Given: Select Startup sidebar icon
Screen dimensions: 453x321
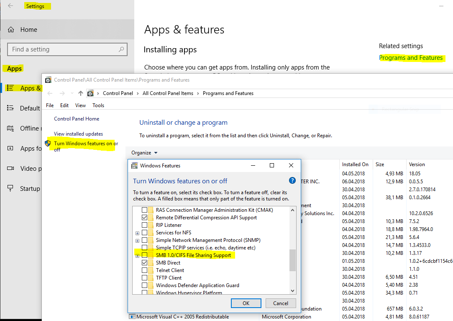Looking at the screenshot, I should point(10,189).
